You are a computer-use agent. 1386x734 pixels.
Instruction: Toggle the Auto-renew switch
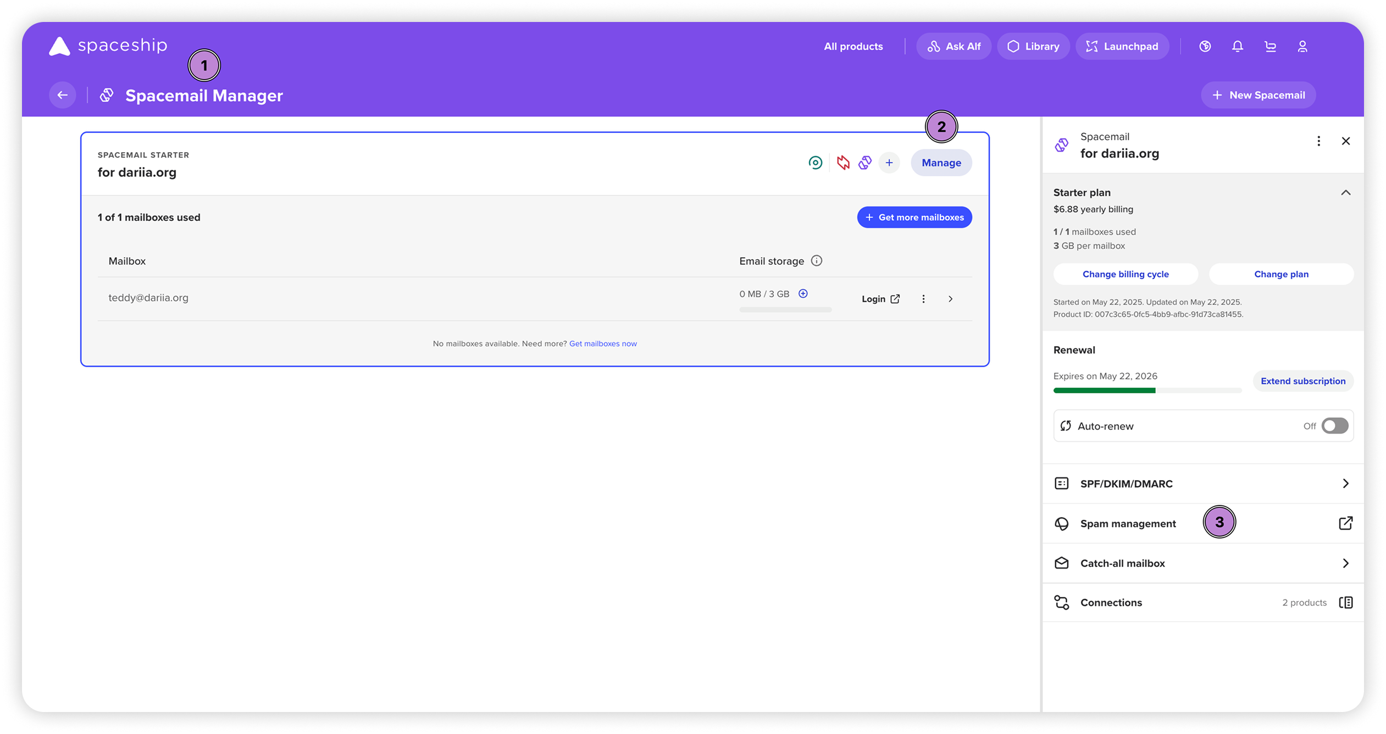(1335, 426)
